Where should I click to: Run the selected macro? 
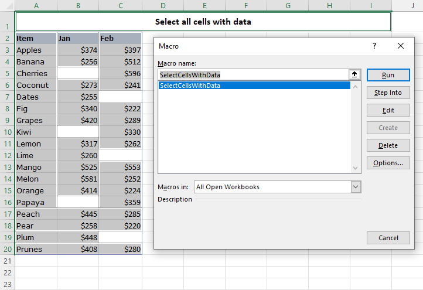(387, 75)
